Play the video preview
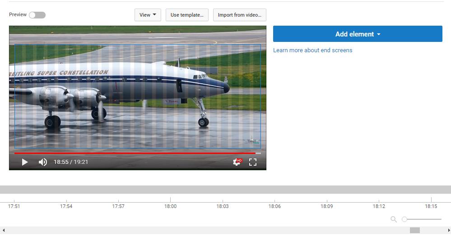This screenshot has height=235, width=451. pyautogui.click(x=25, y=162)
